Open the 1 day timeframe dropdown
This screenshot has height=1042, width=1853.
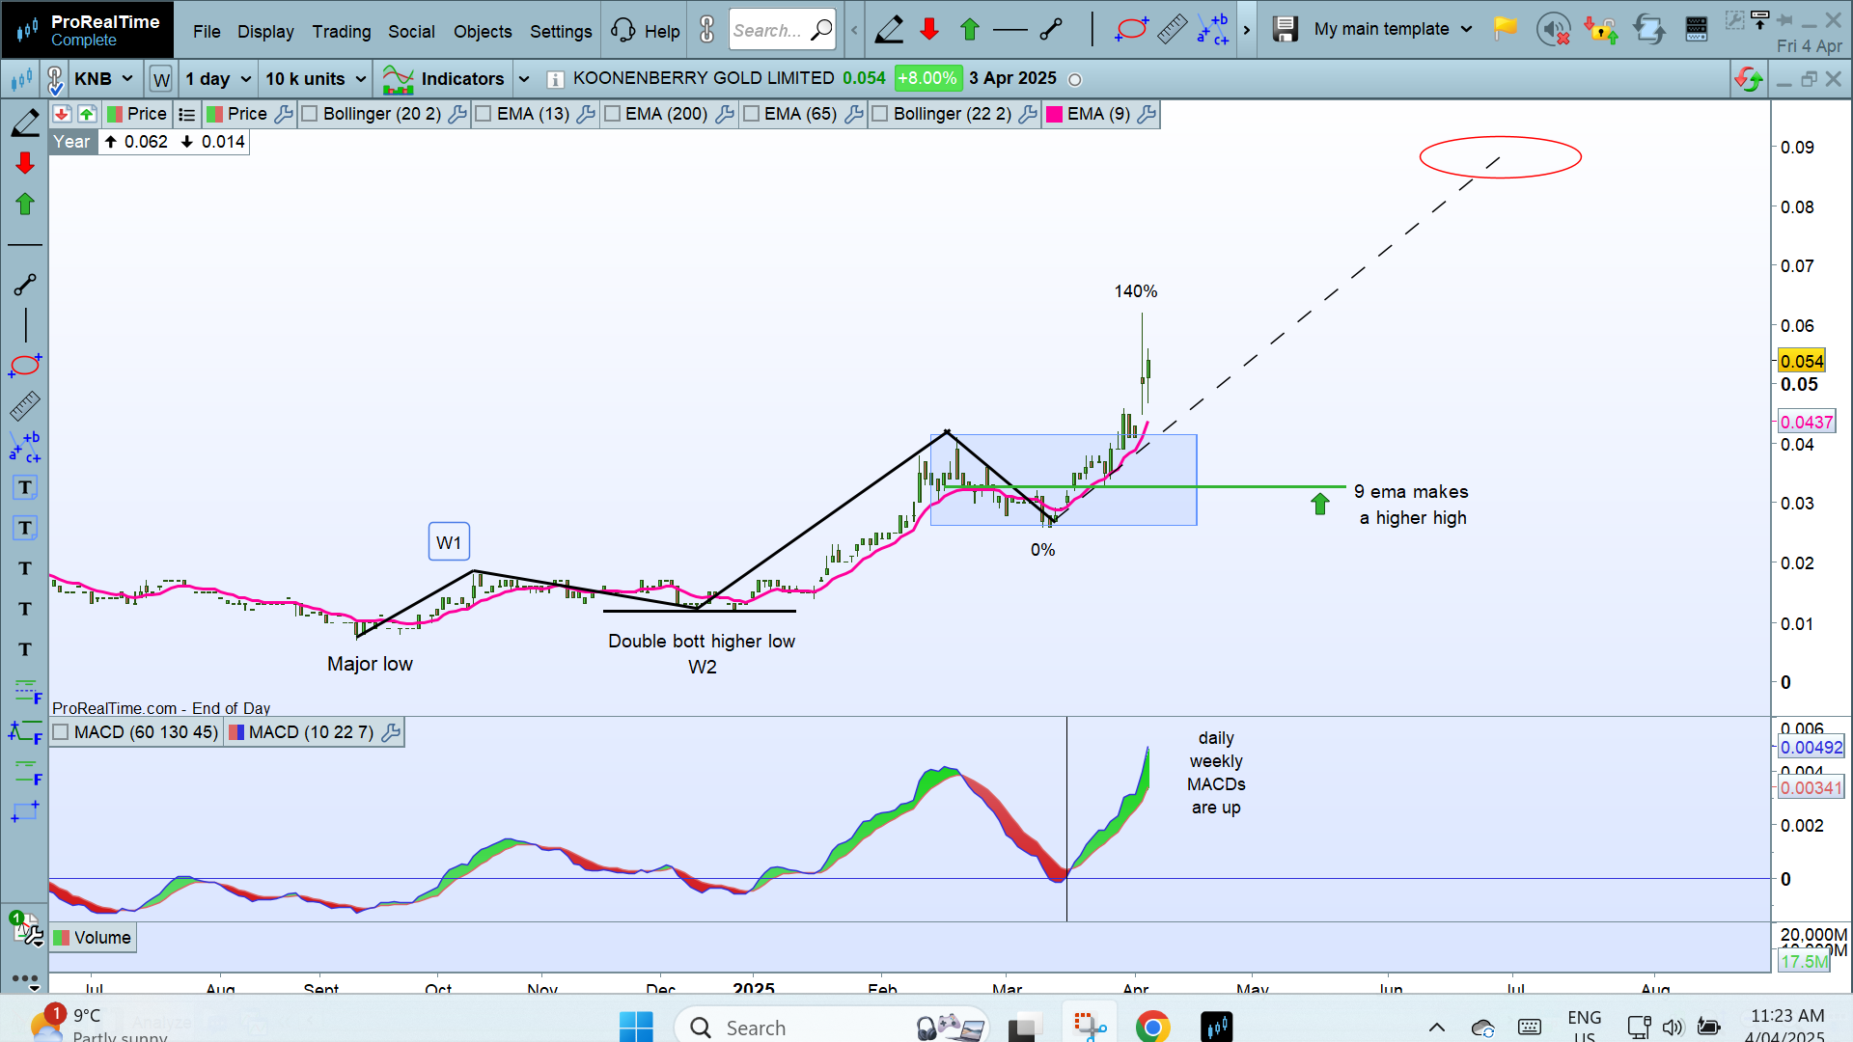pyautogui.click(x=218, y=79)
